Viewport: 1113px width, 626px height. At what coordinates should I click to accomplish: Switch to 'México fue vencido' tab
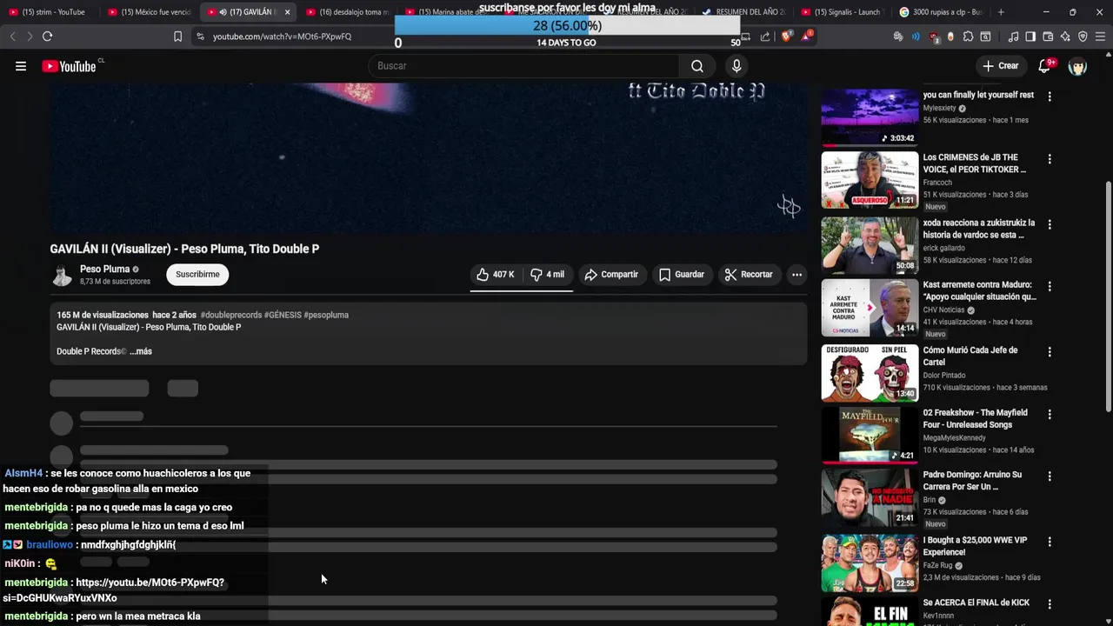pos(148,12)
